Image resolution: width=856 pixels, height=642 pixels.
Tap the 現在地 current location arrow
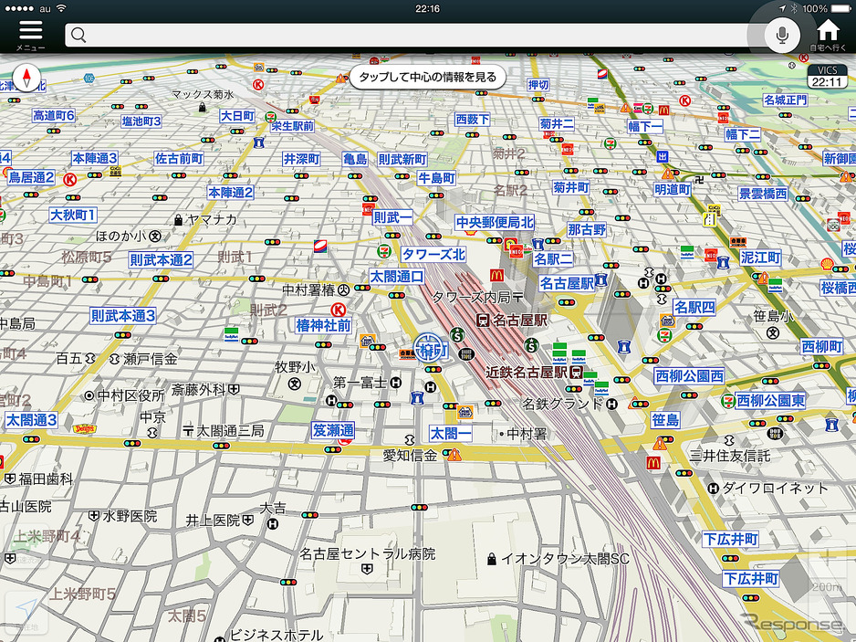click(26, 610)
